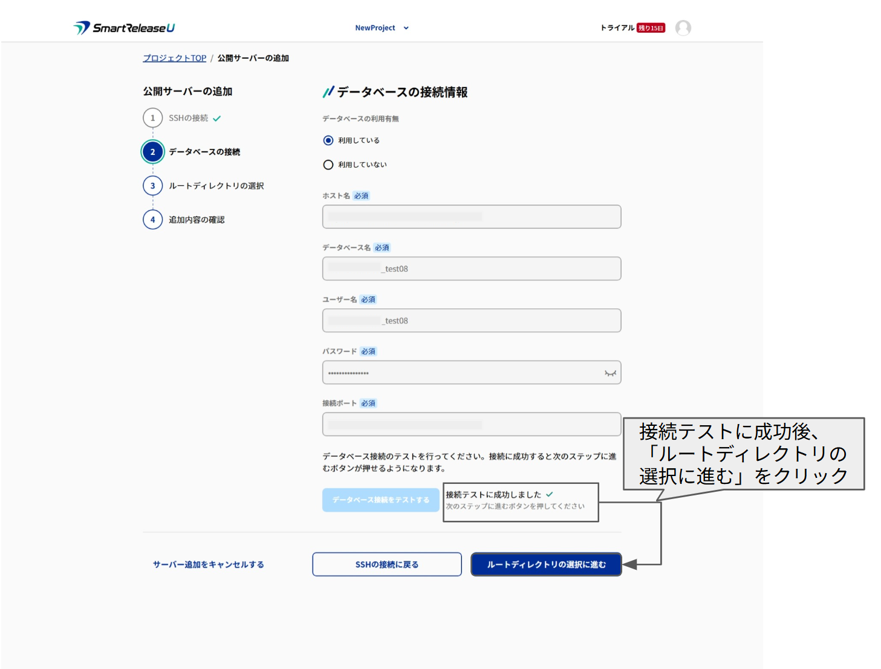Click step 1 circle for SSH connection
Viewport: 881px width, 669px height.
point(152,118)
